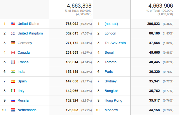Click the Canada flag icon
Image resolution: width=179 pixels, height=115 pixels.
coord(13,52)
